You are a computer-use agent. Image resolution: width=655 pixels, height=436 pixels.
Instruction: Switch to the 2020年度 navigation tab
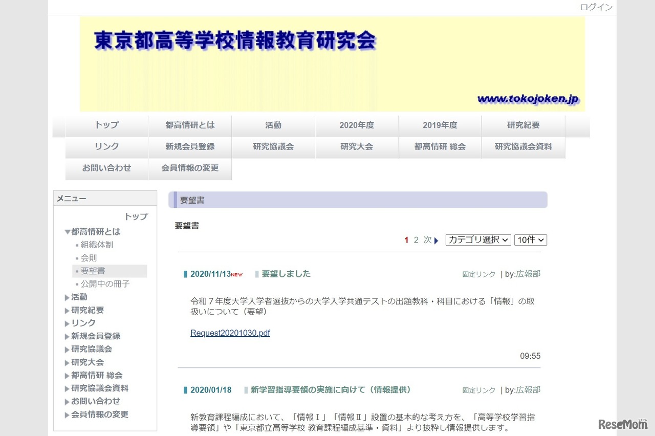(357, 125)
